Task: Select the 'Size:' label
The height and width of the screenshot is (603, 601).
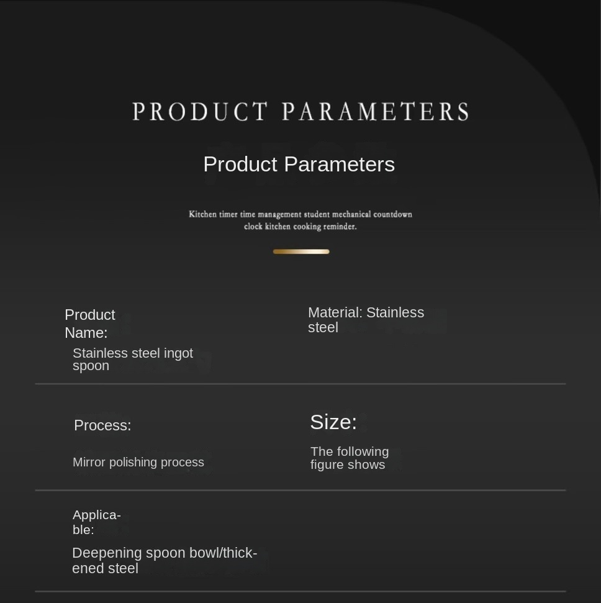Action: [333, 422]
